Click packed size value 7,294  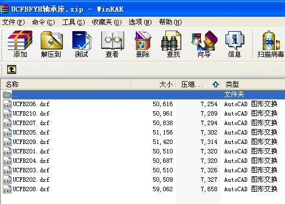209,123
